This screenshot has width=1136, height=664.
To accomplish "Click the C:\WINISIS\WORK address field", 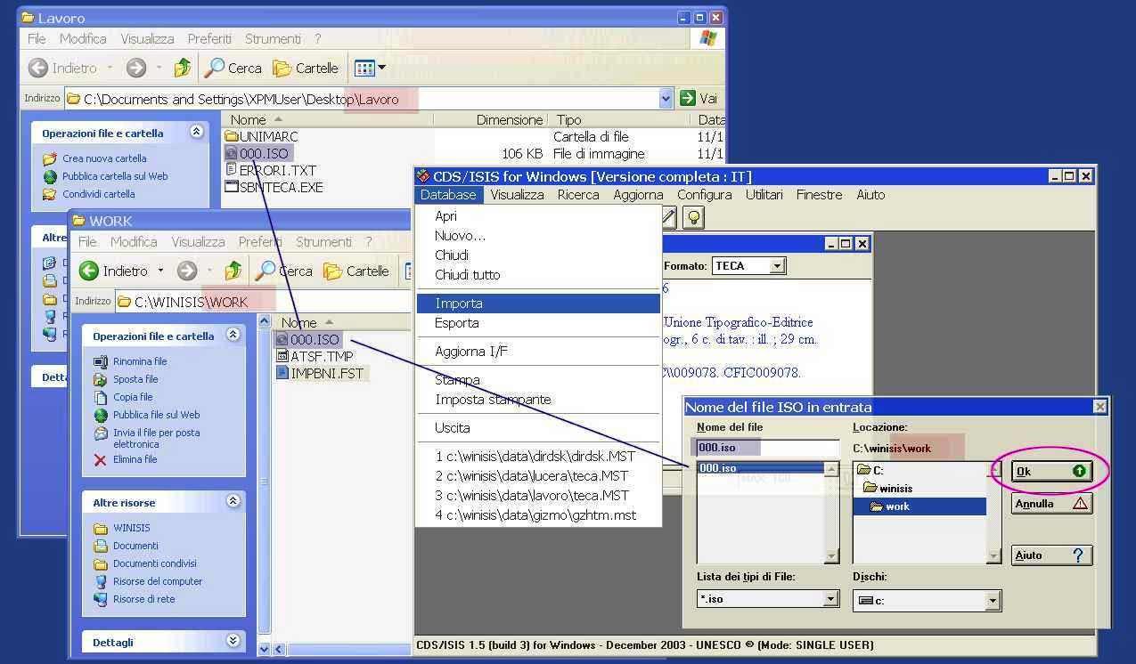I will (264, 302).
